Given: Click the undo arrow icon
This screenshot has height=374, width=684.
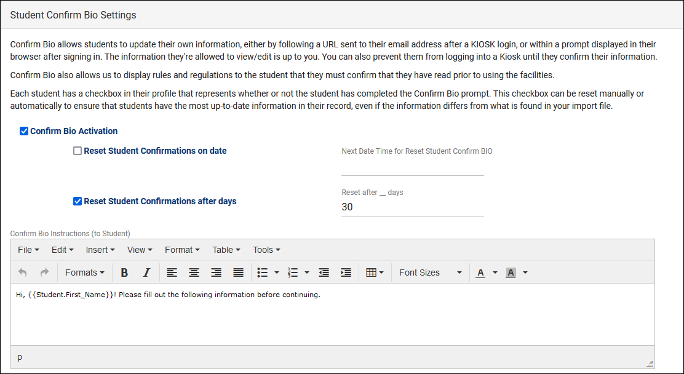Looking at the screenshot, I should pos(23,273).
